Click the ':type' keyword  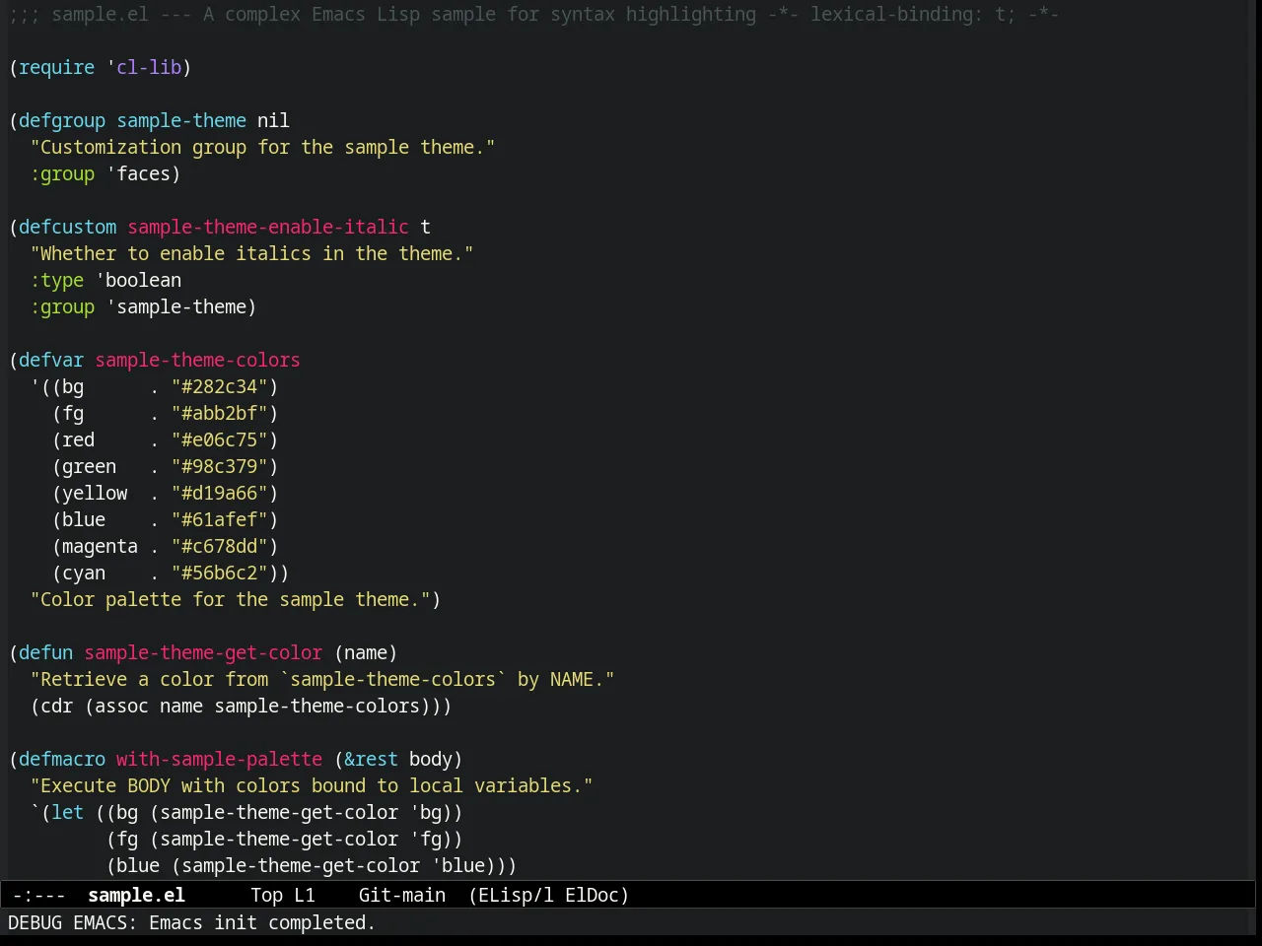56,280
